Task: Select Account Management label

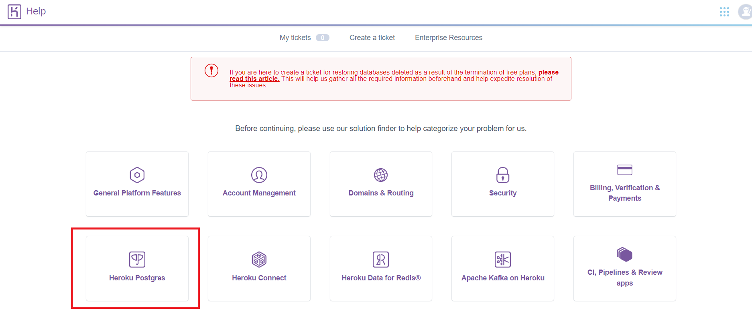Action: coord(259,193)
